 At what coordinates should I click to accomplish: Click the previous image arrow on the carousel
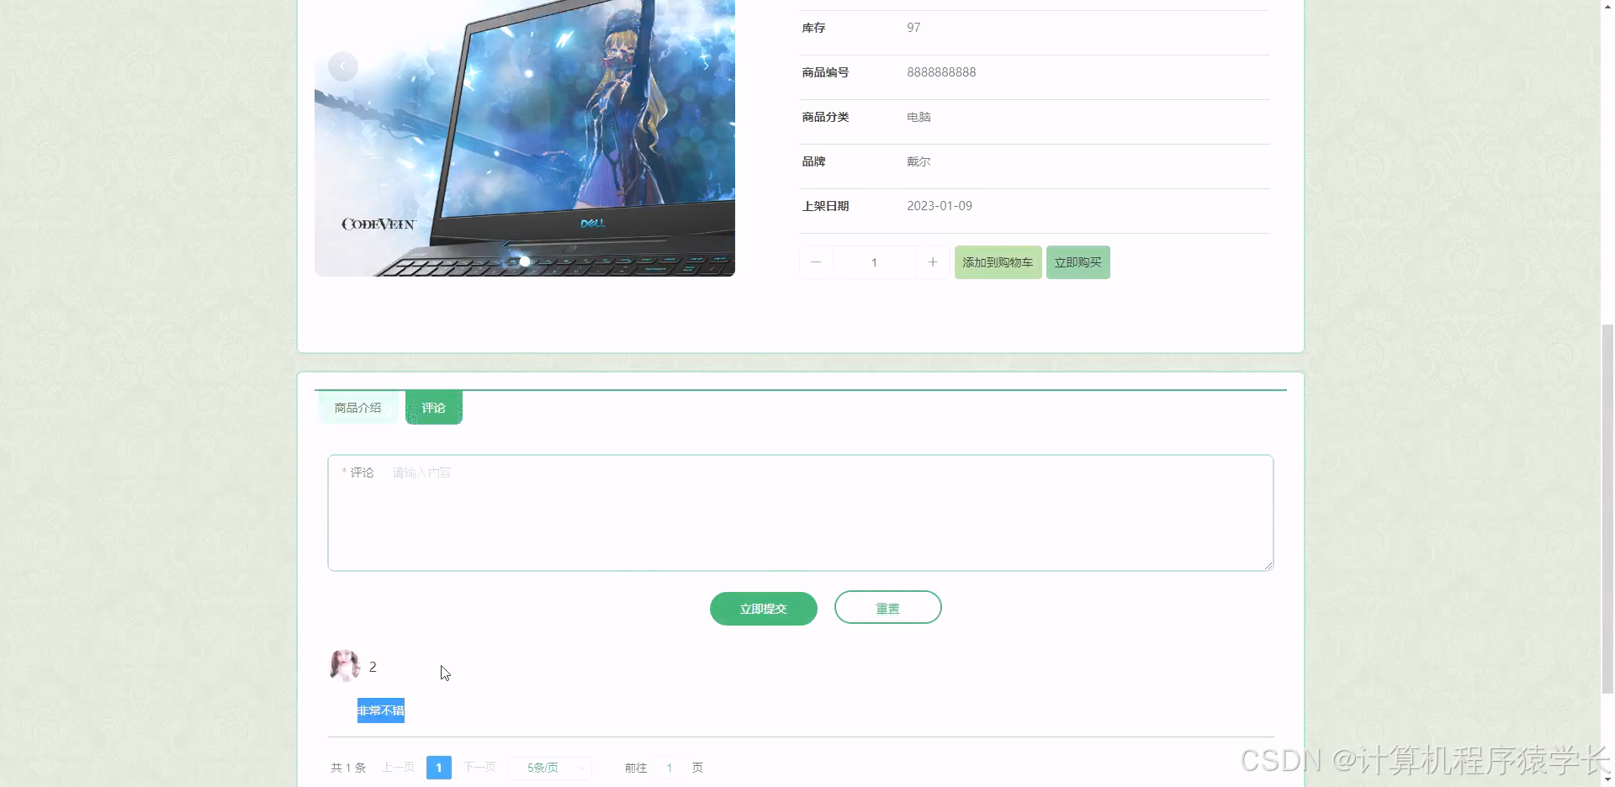point(342,66)
